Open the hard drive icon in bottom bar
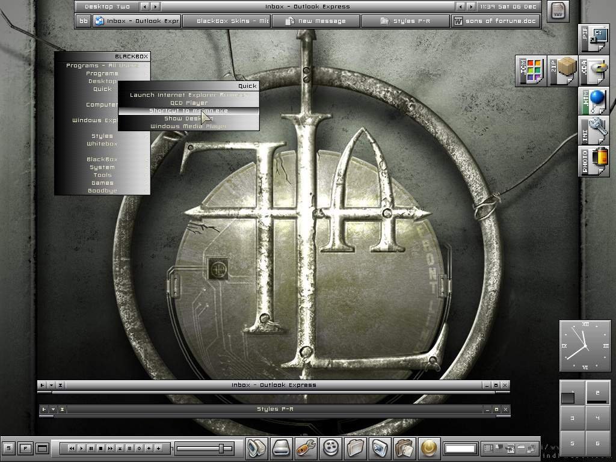The image size is (616, 462). pos(281,448)
